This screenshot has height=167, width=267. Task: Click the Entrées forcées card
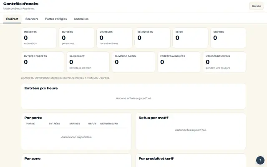click(x=43, y=62)
